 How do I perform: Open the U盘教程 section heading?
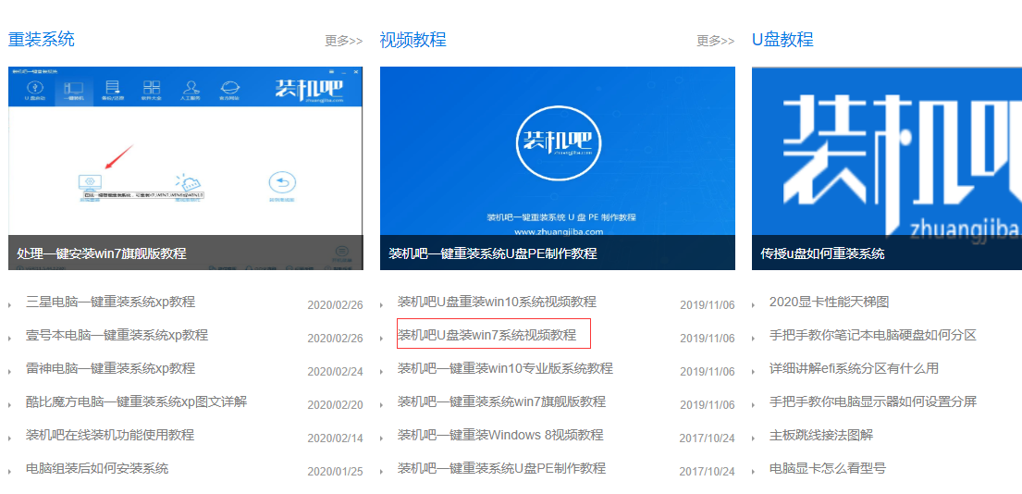[782, 40]
